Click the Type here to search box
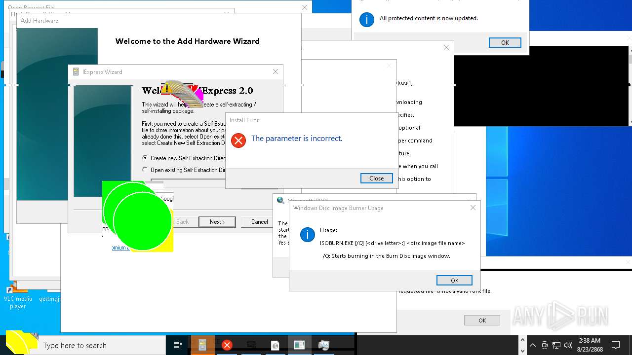This screenshot has height=355, width=632. coord(102,345)
